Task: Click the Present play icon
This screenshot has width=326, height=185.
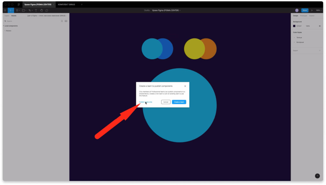Action: click(312, 10)
